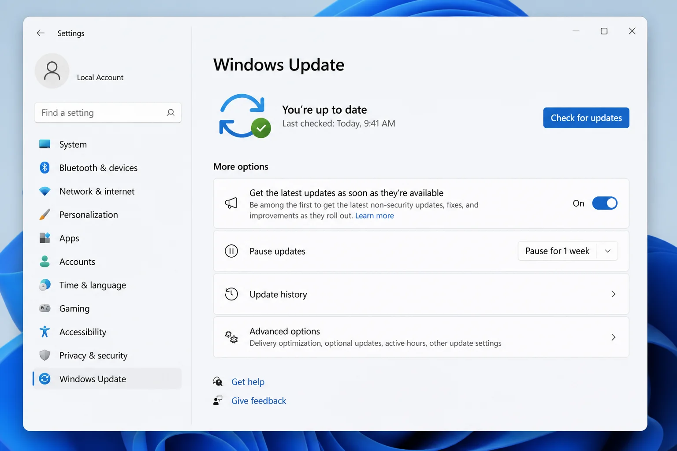Select Windows Update label in sidebar
677x451 pixels.
93,379
